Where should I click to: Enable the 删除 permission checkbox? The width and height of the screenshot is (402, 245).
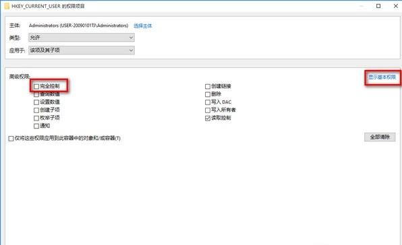[x=208, y=94]
